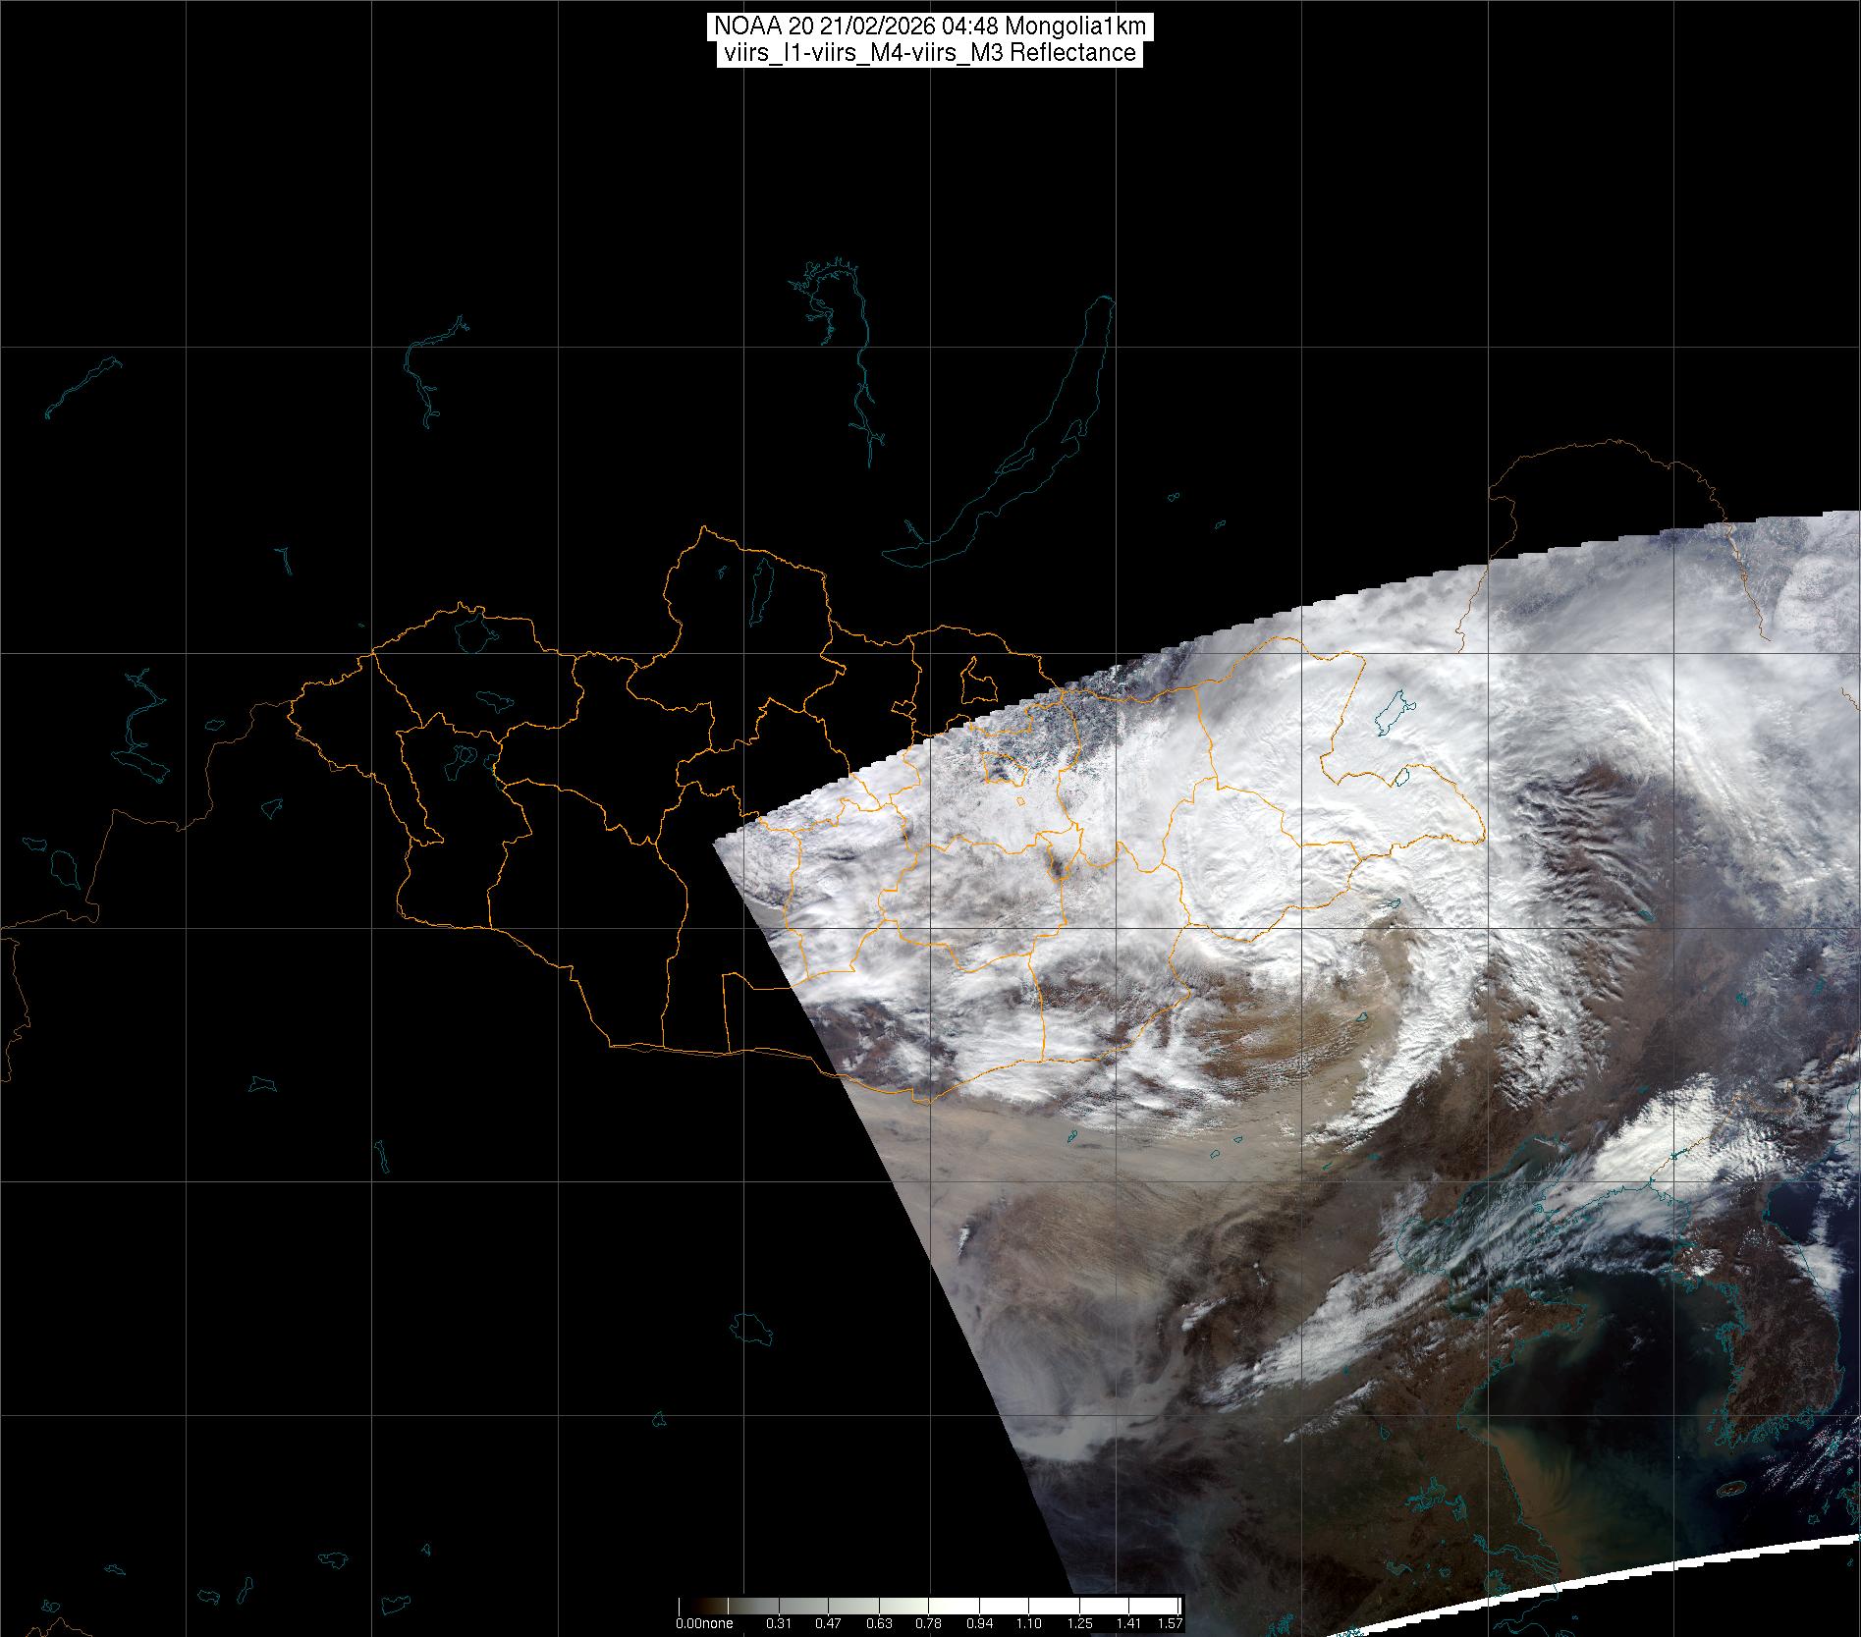Screen dimensions: 1861x1637
Task: Click the "viirs_I1-viirs_M4-viirs_M3 Reflectance" caption
Action: tap(929, 53)
